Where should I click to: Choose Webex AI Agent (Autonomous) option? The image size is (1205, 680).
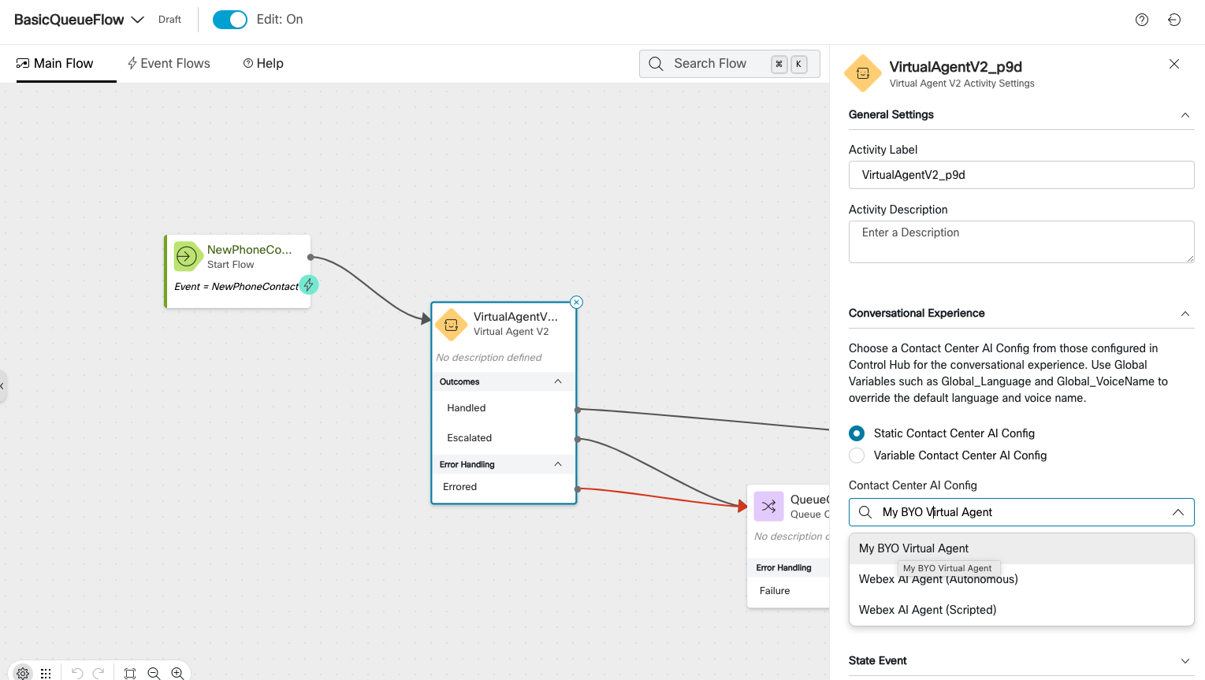pyautogui.click(x=1021, y=579)
